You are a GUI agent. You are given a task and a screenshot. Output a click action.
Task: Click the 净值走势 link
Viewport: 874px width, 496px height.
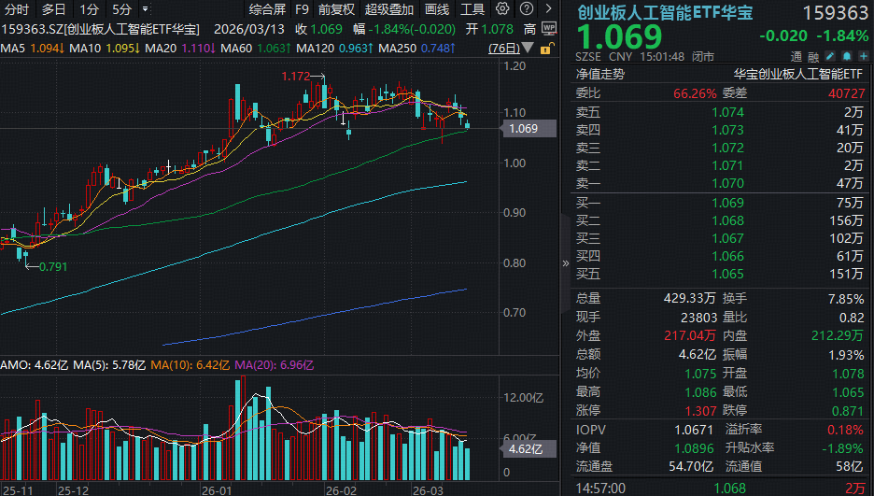[600, 73]
